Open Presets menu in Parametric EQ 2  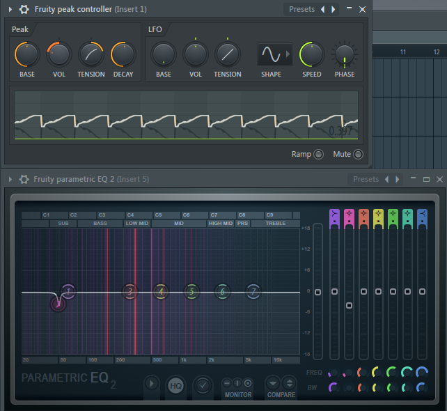pos(366,179)
